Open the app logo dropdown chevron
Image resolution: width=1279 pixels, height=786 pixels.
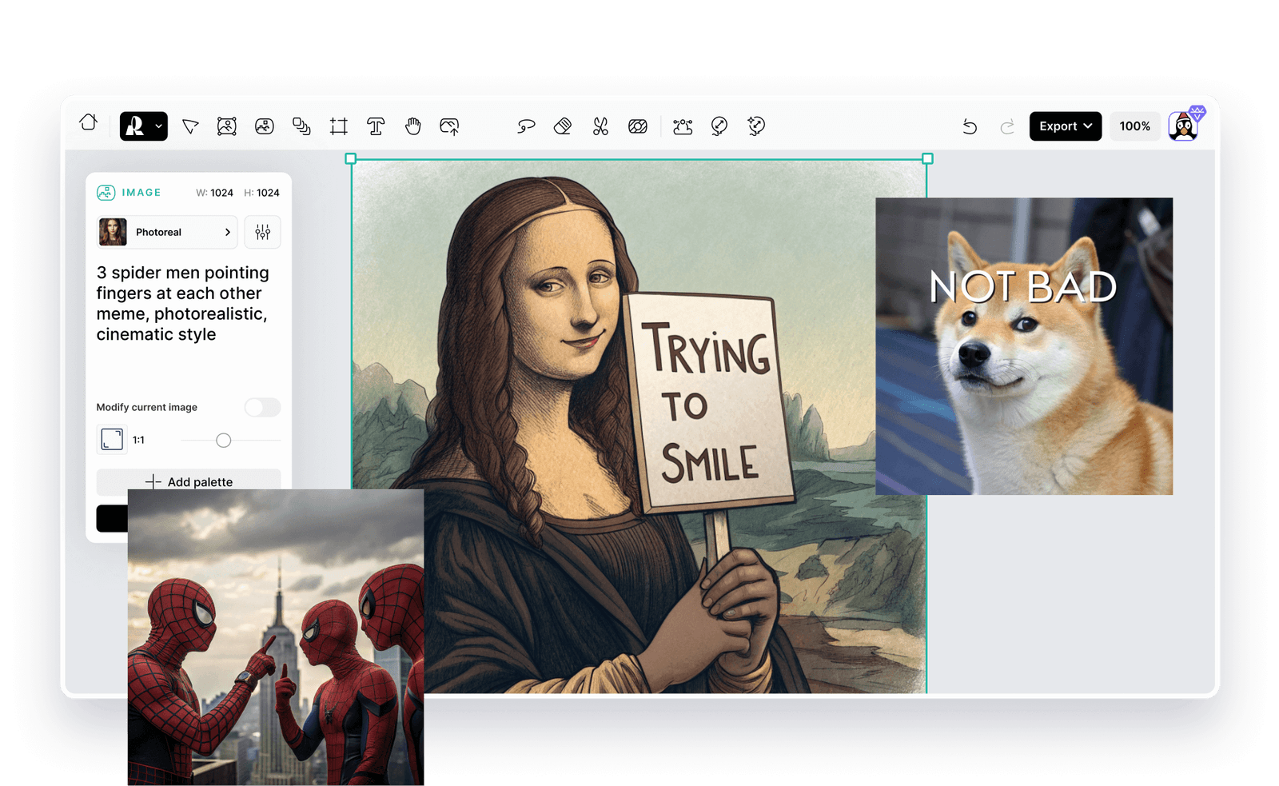pos(157,126)
